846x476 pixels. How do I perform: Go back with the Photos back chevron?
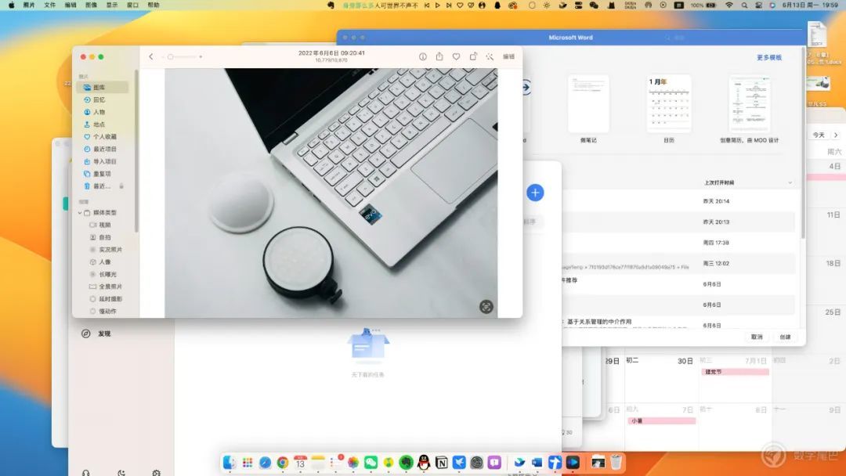[151, 56]
